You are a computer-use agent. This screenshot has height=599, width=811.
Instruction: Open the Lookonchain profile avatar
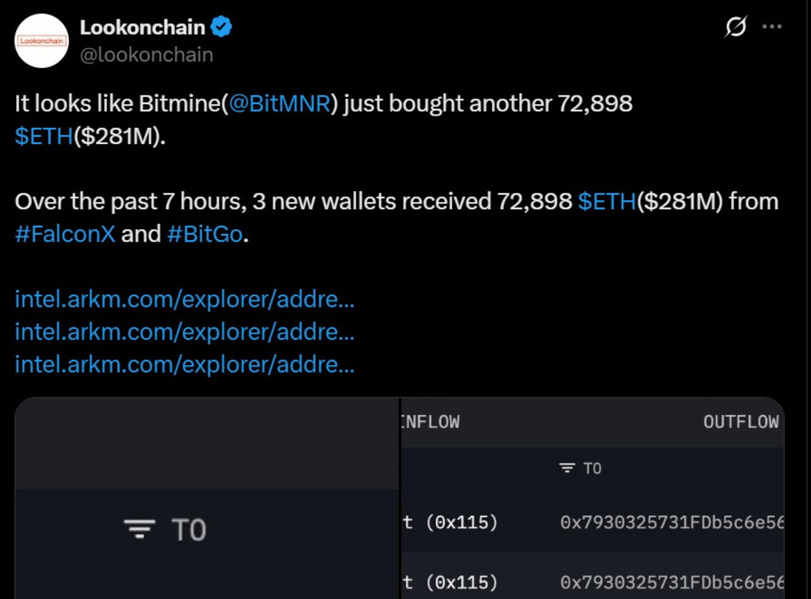[x=42, y=41]
